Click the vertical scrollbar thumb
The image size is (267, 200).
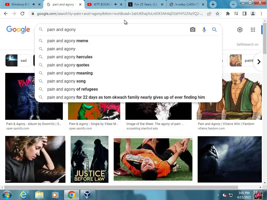(x=265, y=38)
